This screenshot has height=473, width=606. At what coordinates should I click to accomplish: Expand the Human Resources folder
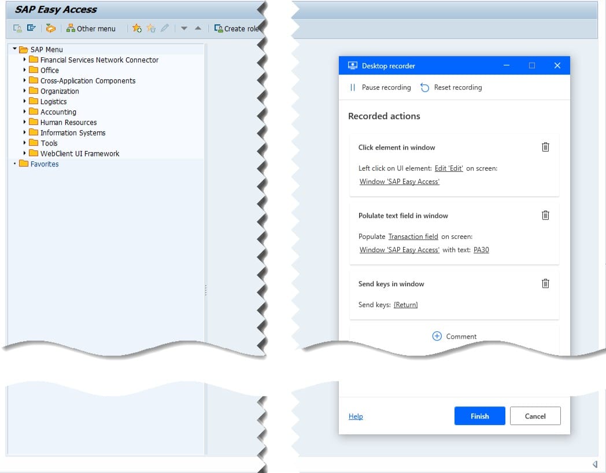point(25,122)
